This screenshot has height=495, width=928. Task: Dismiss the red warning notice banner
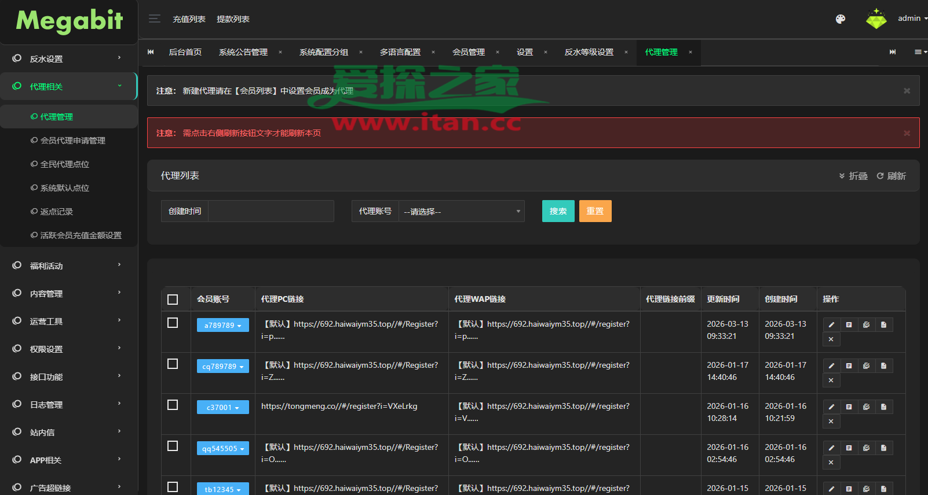click(907, 133)
